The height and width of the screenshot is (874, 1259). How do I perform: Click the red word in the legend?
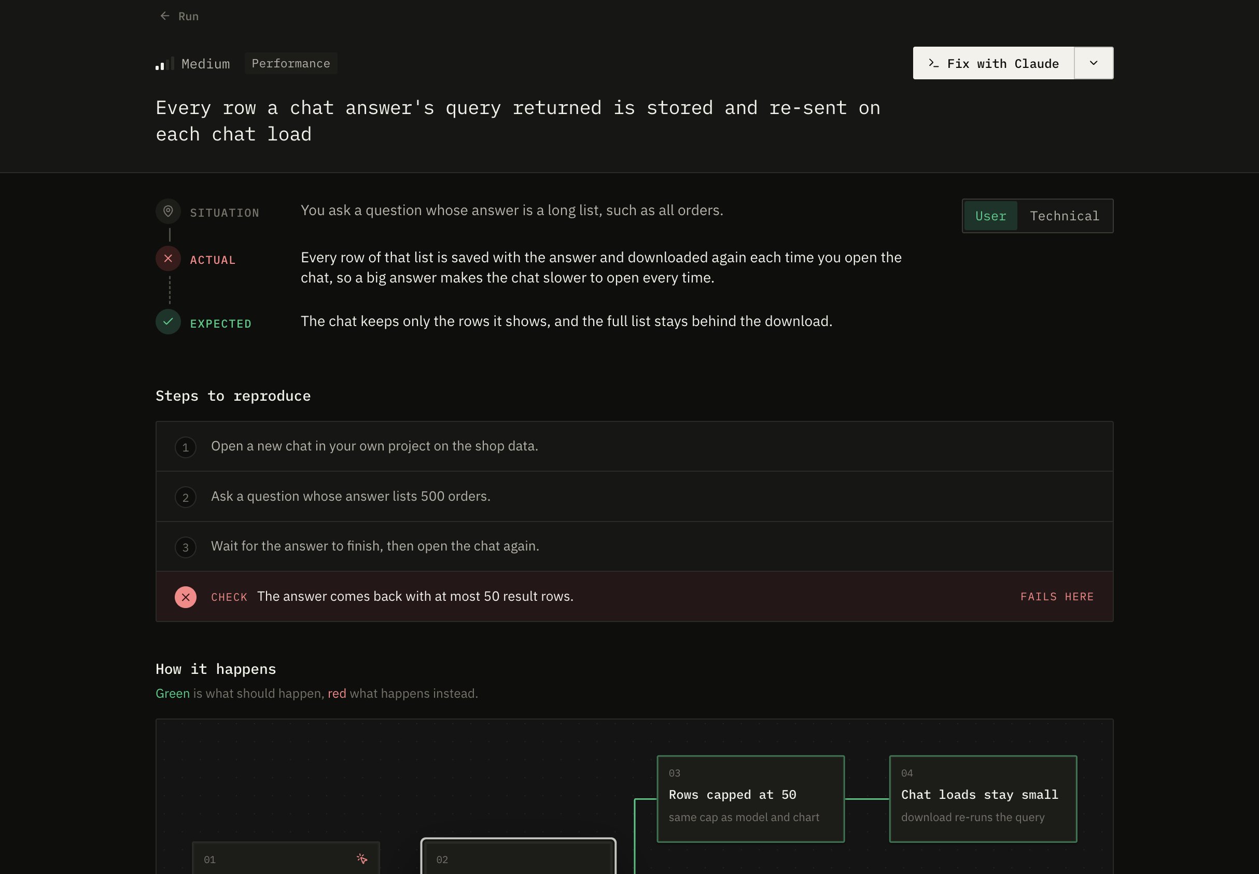(x=337, y=694)
